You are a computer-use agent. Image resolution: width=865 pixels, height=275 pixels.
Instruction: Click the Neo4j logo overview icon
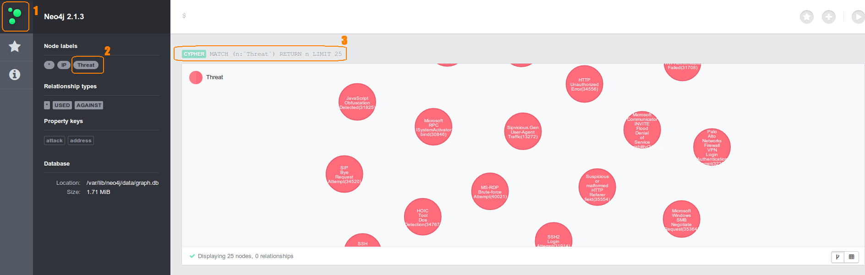[15, 16]
